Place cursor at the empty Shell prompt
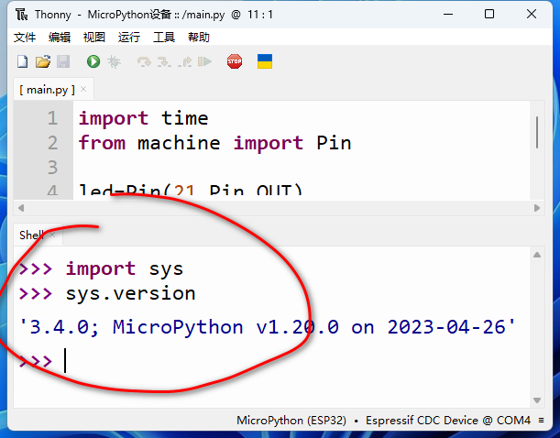This screenshot has width=560, height=438. click(65, 360)
